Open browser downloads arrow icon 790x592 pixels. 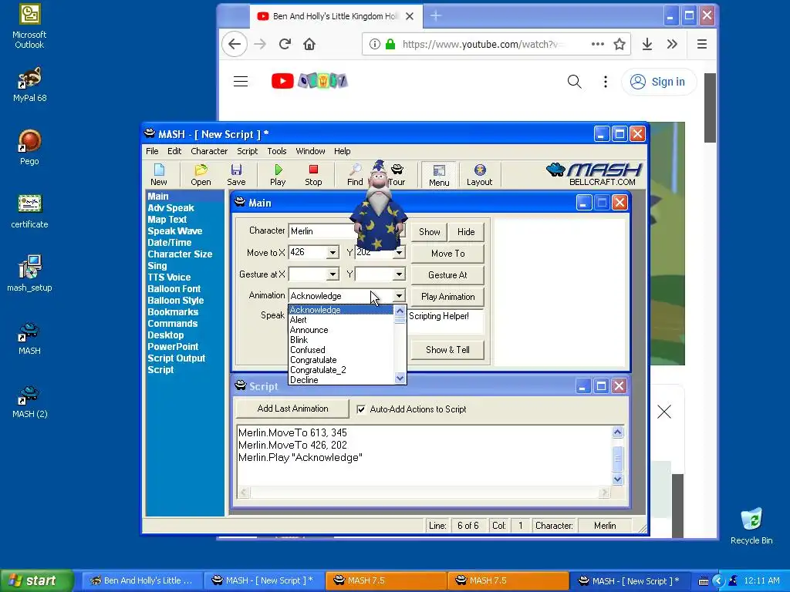[647, 44]
